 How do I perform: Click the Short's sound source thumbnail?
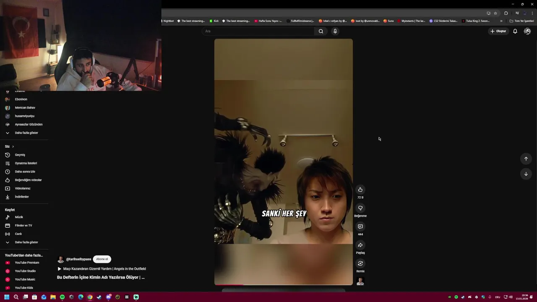(360, 281)
